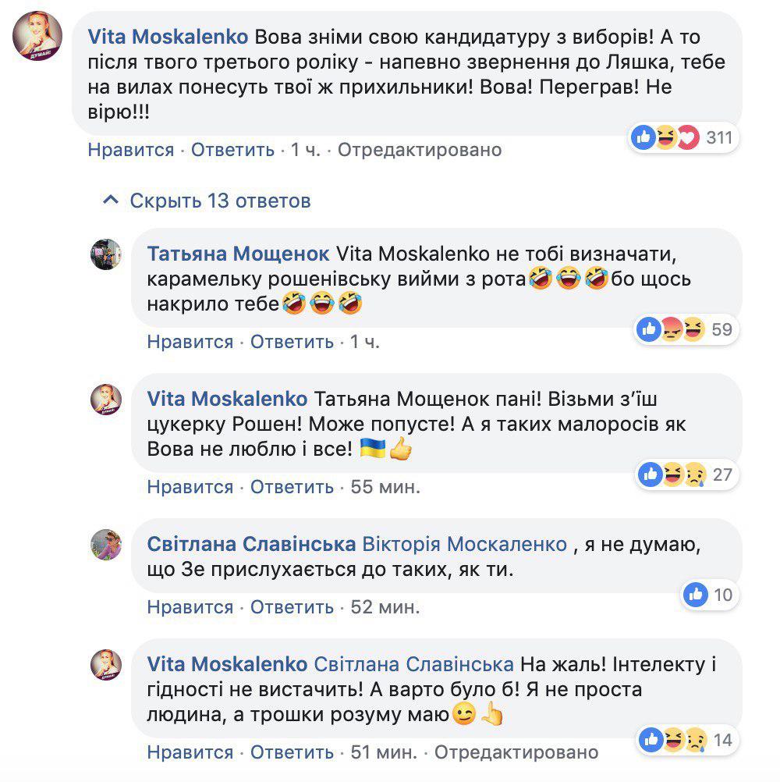Reply to the top comment via Ответить
780x782 pixels.
click(x=232, y=149)
